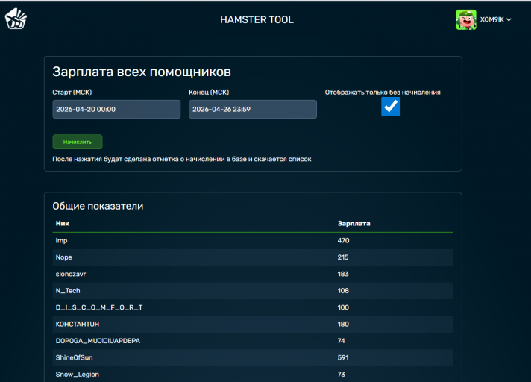Click the 'Общие показатели' heading
The width and height of the screenshot is (531, 382).
98,206
